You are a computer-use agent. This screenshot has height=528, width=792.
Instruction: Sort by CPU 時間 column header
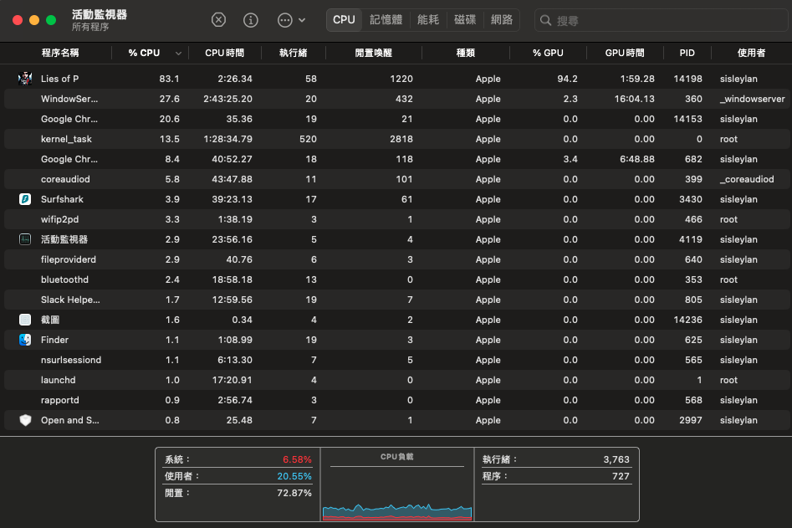click(x=224, y=53)
